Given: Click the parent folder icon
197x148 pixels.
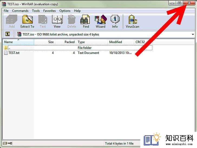Looking at the screenshot, I should (x=5, y=48).
